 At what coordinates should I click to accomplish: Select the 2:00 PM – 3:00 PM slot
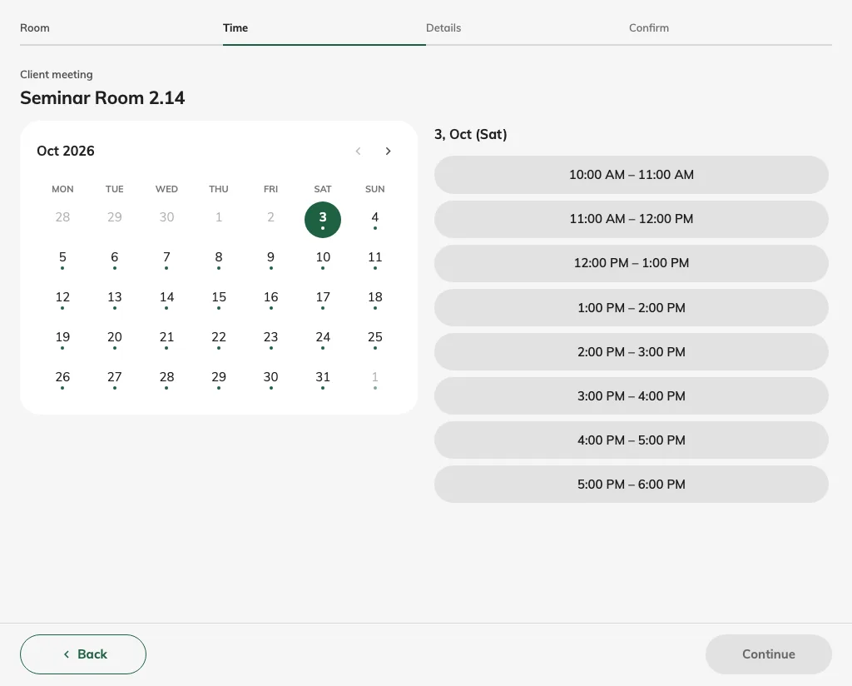[632, 351]
